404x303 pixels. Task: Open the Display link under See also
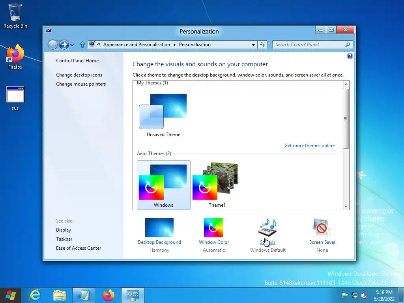pos(64,230)
